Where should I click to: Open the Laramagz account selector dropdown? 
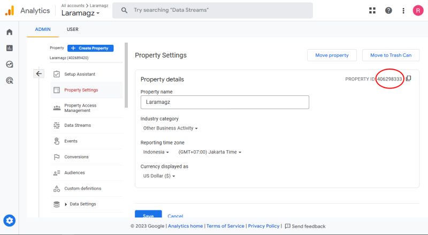(x=81, y=13)
